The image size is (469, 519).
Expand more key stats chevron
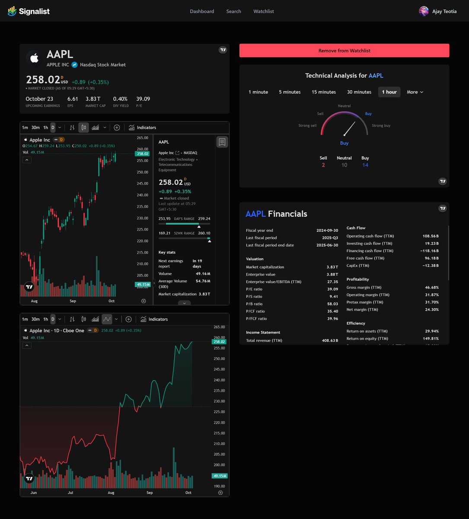point(184,303)
